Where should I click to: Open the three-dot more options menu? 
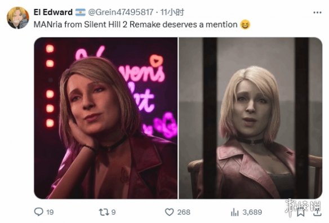click(x=317, y=12)
